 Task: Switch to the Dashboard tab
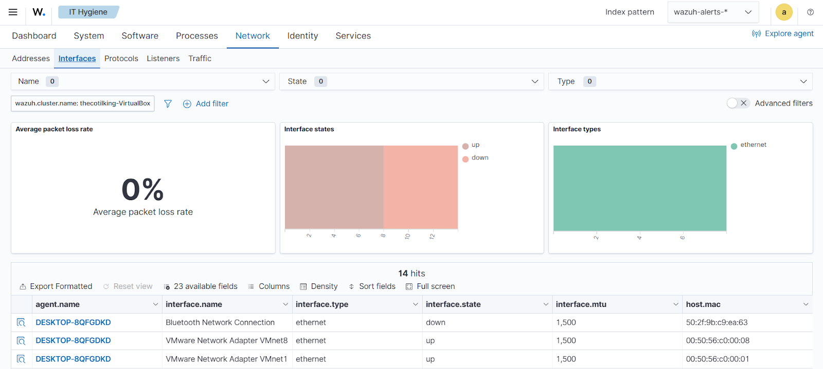pos(34,36)
